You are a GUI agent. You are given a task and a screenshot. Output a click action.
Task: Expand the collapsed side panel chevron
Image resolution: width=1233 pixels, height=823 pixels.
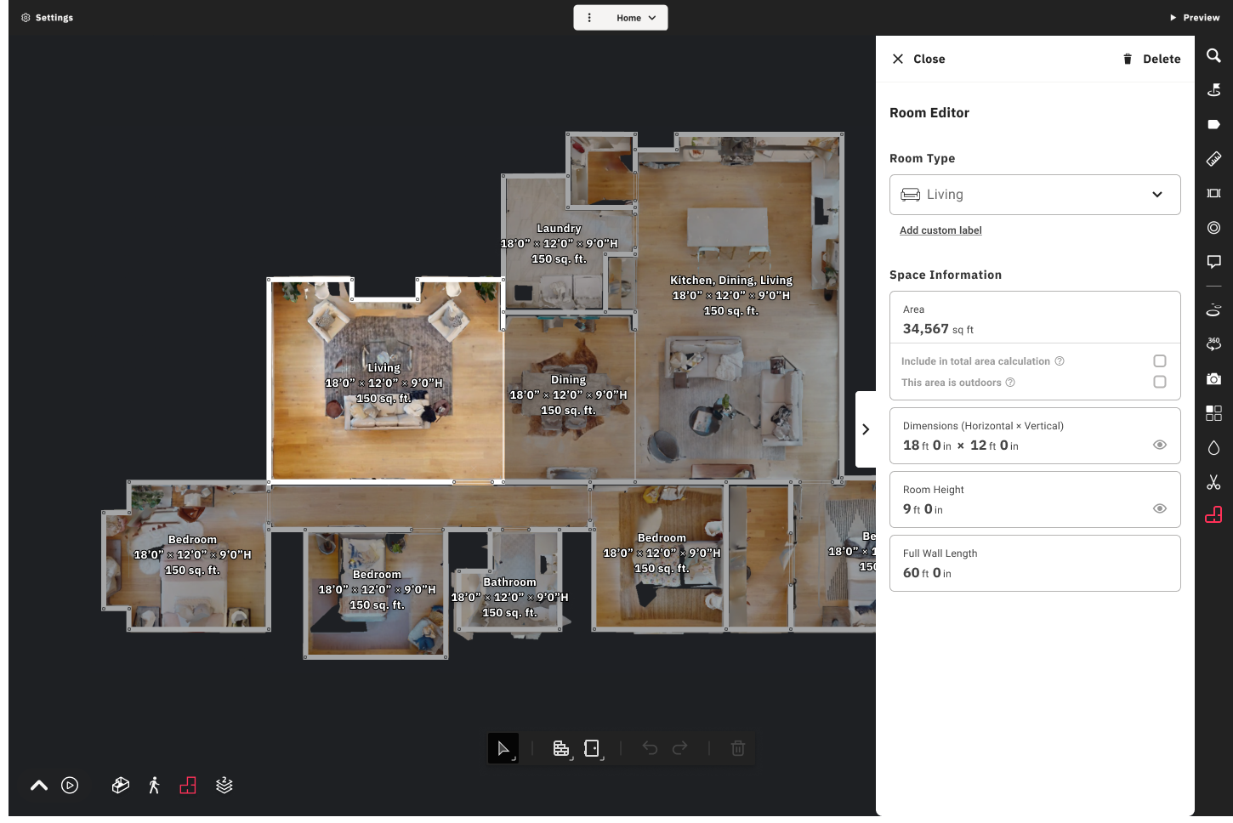866,429
